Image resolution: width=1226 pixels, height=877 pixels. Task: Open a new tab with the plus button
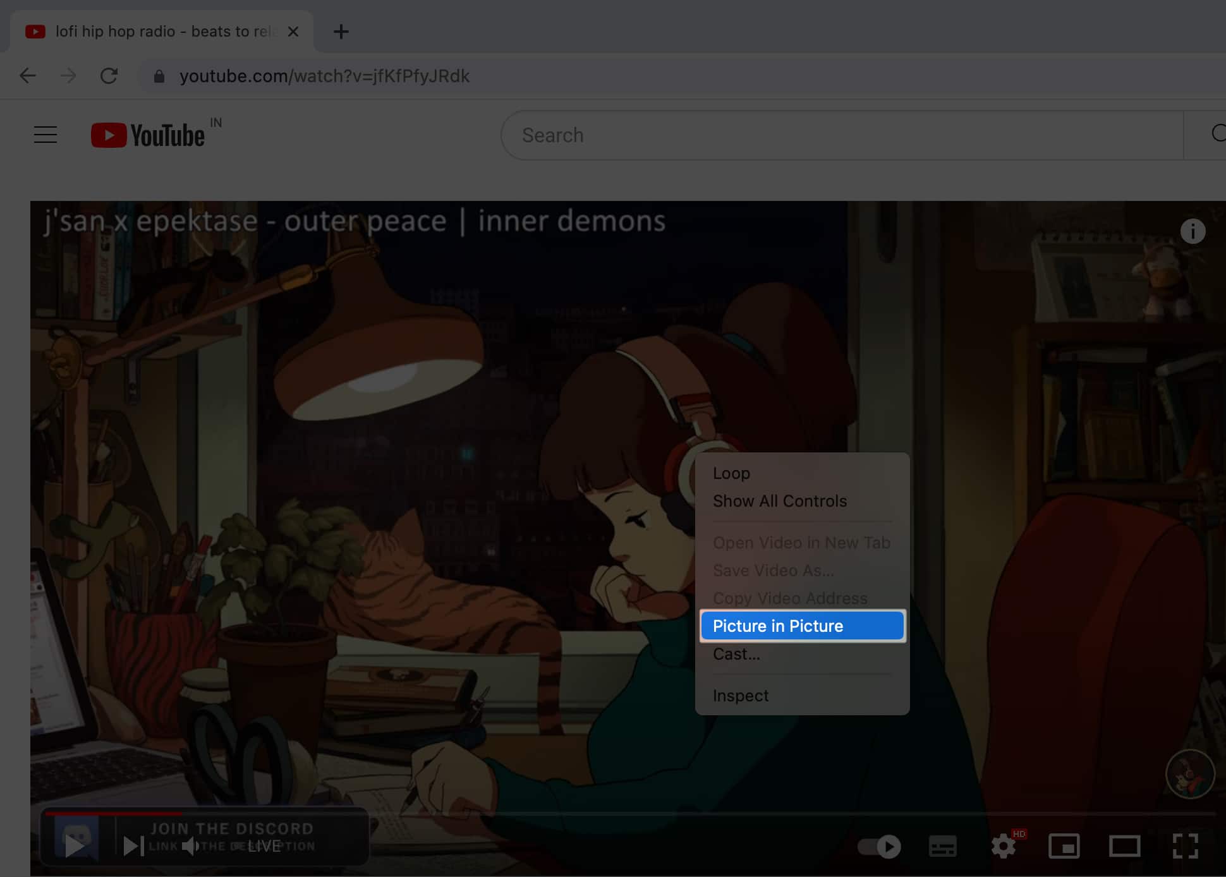(x=341, y=32)
